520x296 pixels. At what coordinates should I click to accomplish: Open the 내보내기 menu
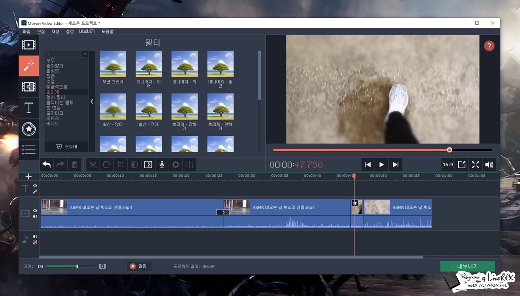[x=87, y=31]
